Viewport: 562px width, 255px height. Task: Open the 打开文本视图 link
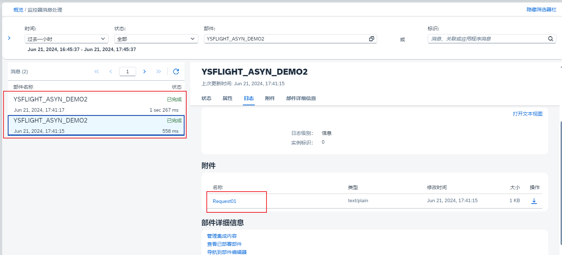(528, 114)
